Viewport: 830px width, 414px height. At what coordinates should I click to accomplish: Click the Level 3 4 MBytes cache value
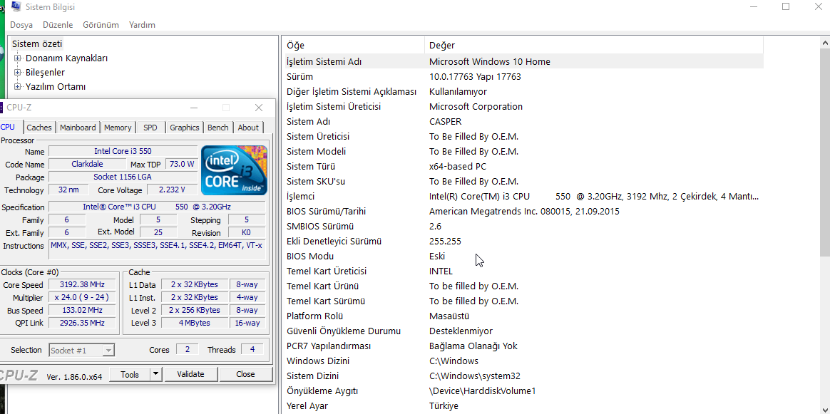pos(194,323)
